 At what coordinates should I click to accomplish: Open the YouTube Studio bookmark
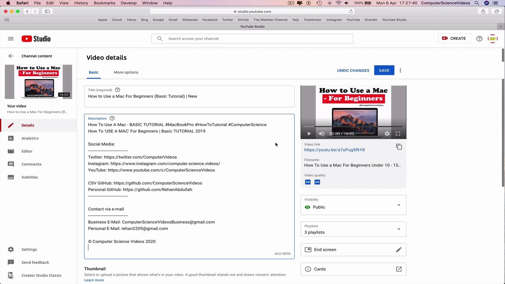pyautogui.click(x=394, y=20)
